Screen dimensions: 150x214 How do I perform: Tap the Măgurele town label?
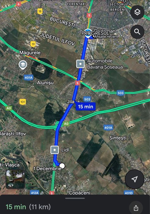click(x=30, y=53)
